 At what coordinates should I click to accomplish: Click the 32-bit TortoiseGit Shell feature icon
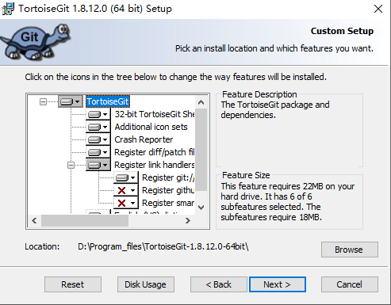click(x=98, y=114)
